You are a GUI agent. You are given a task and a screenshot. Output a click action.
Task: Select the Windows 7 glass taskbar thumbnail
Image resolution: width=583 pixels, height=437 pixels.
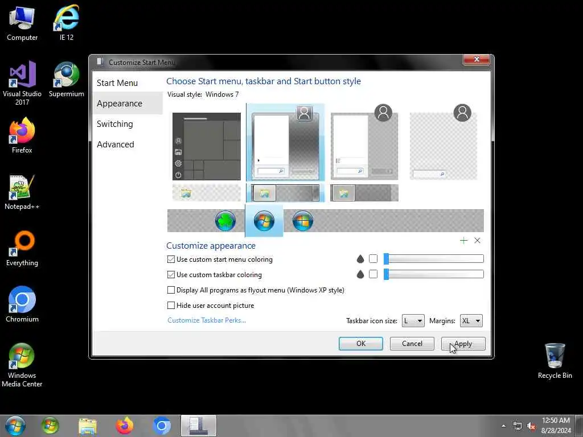point(286,193)
